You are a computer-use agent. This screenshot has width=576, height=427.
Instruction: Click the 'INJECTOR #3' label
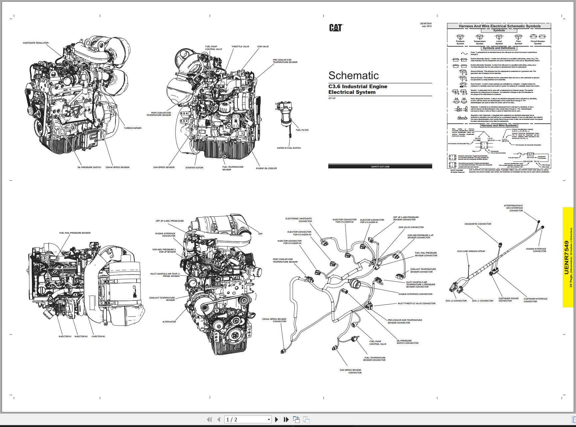(x=98, y=336)
